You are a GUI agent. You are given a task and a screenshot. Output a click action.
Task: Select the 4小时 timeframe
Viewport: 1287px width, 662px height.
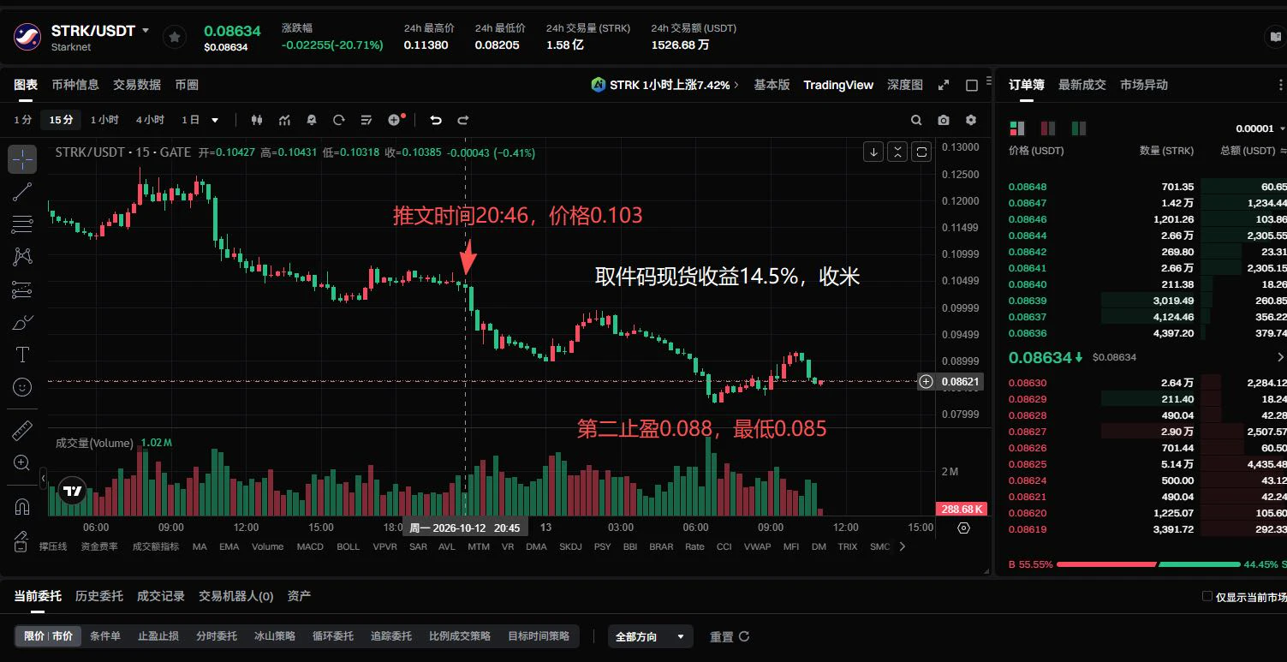tap(150, 120)
